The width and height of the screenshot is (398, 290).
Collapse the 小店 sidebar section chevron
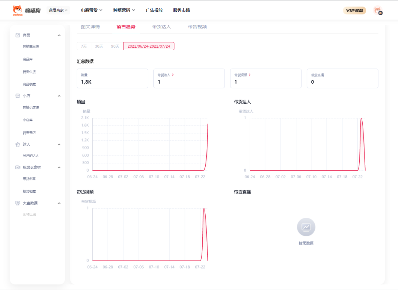pyautogui.click(x=59, y=96)
